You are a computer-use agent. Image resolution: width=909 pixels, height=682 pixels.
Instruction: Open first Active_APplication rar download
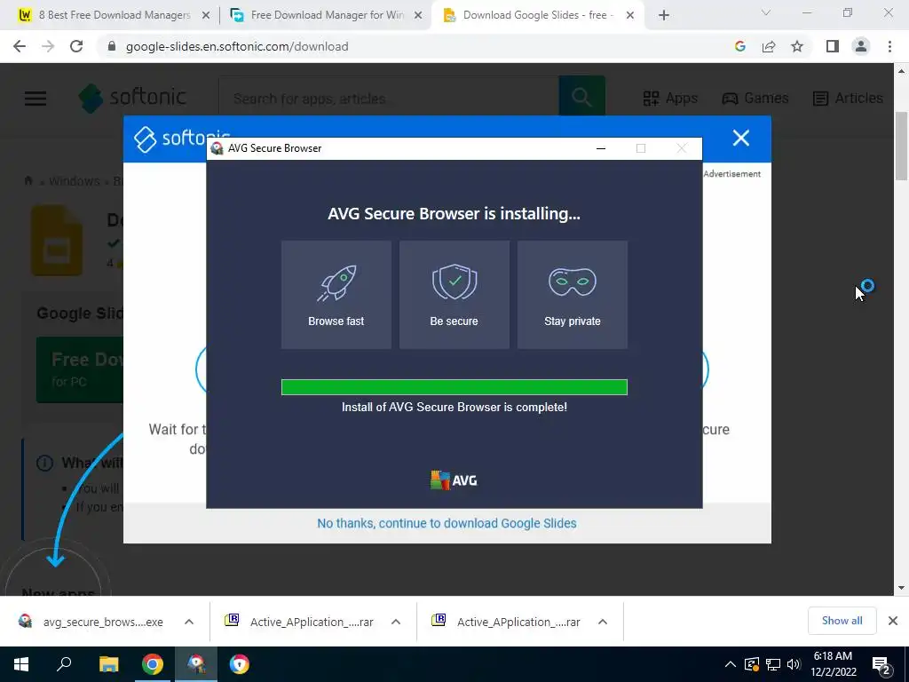302,622
